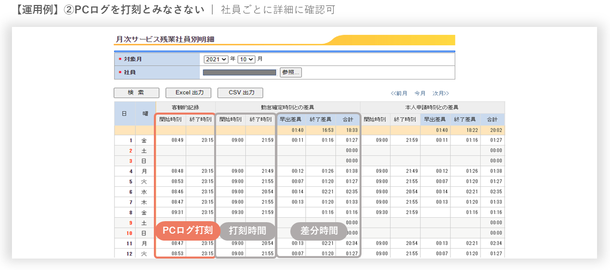This screenshot has height=270, width=610.
Task: Click the 18:33 total in summary row
Action: click(352, 131)
